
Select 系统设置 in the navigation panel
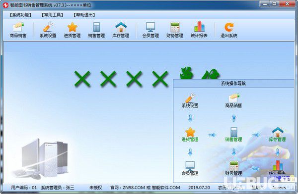pos(190,100)
